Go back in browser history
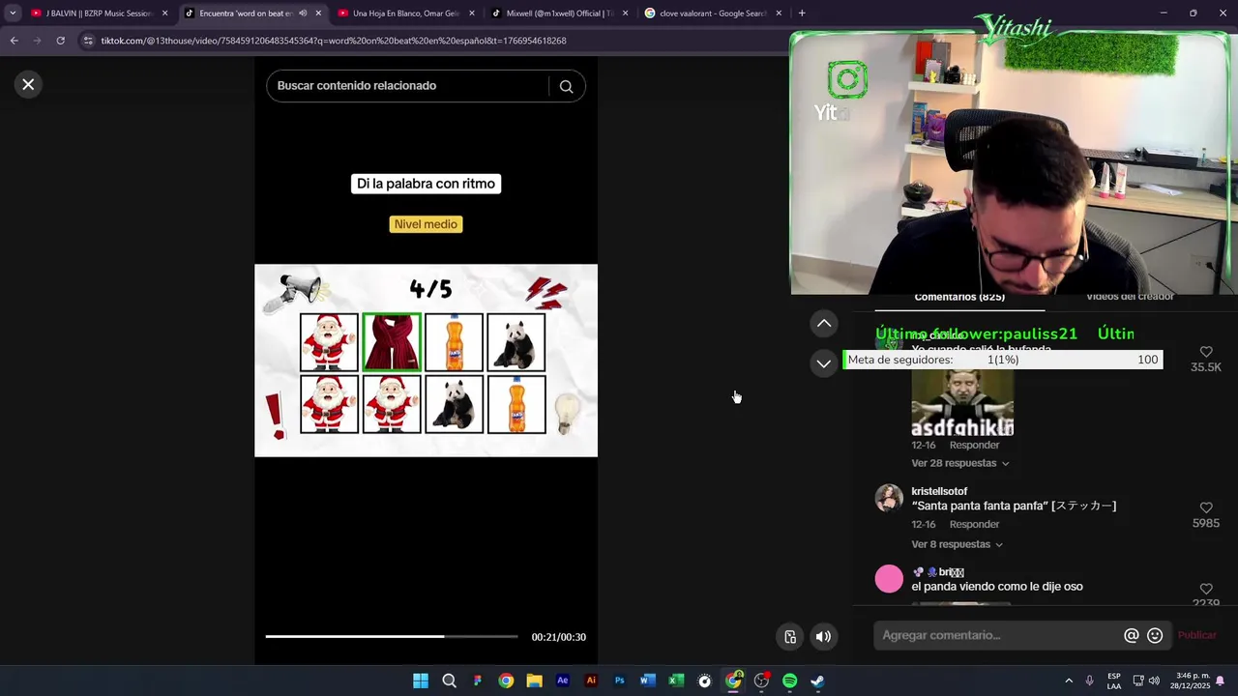Image resolution: width=1238 pixels, height=696 pixels. point(14,41)
